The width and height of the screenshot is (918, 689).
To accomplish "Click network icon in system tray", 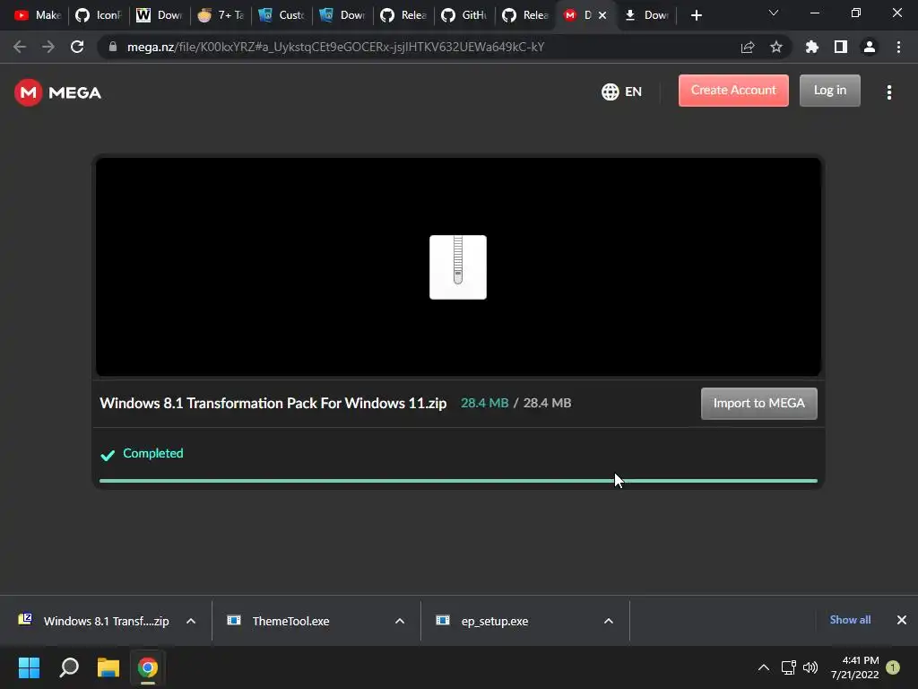I will coord(789,667).
